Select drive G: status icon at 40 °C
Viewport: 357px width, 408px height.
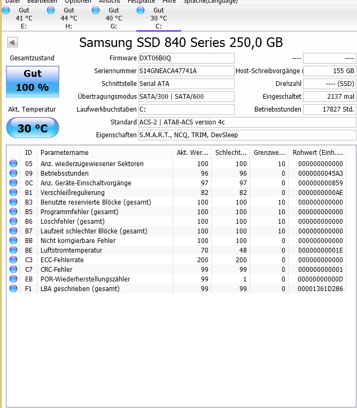[96, 10]
